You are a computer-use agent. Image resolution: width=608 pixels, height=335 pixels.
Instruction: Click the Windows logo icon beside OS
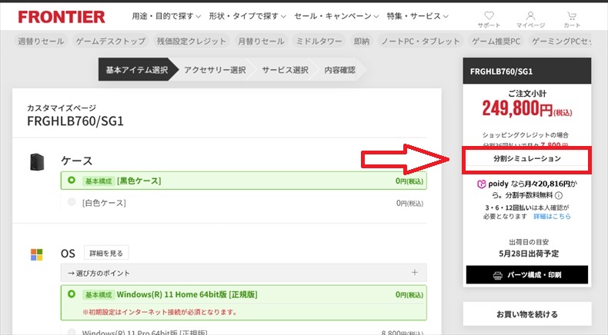[37, 254]
